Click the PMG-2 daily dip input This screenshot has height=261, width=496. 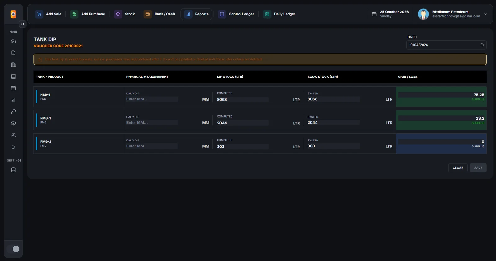[152, 146]
